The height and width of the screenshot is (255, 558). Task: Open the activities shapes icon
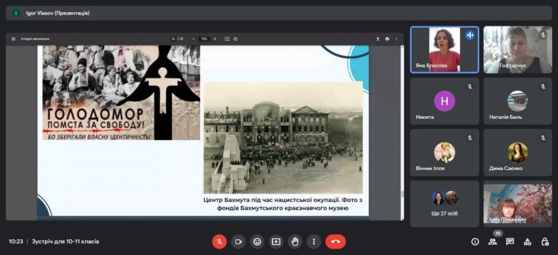click(527, 242)
